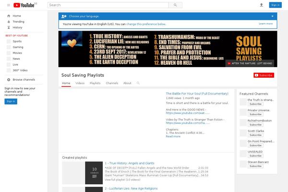Focus the Search input field

(108, 5)
